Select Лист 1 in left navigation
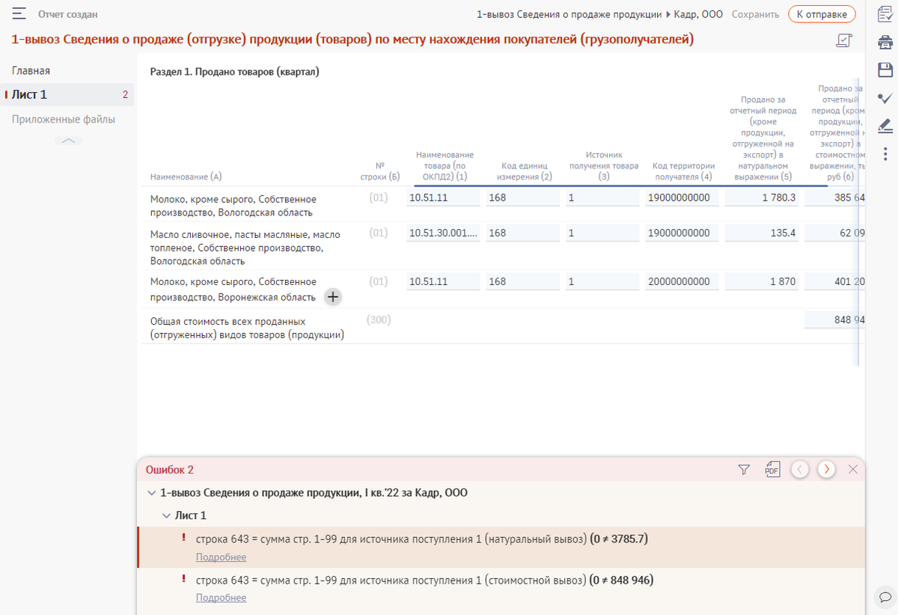Viewport: 898px width, 615px height. tap(67, 95)
